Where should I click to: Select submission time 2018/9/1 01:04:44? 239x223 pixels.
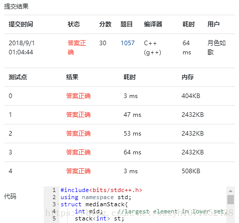[x=22, y=48]
